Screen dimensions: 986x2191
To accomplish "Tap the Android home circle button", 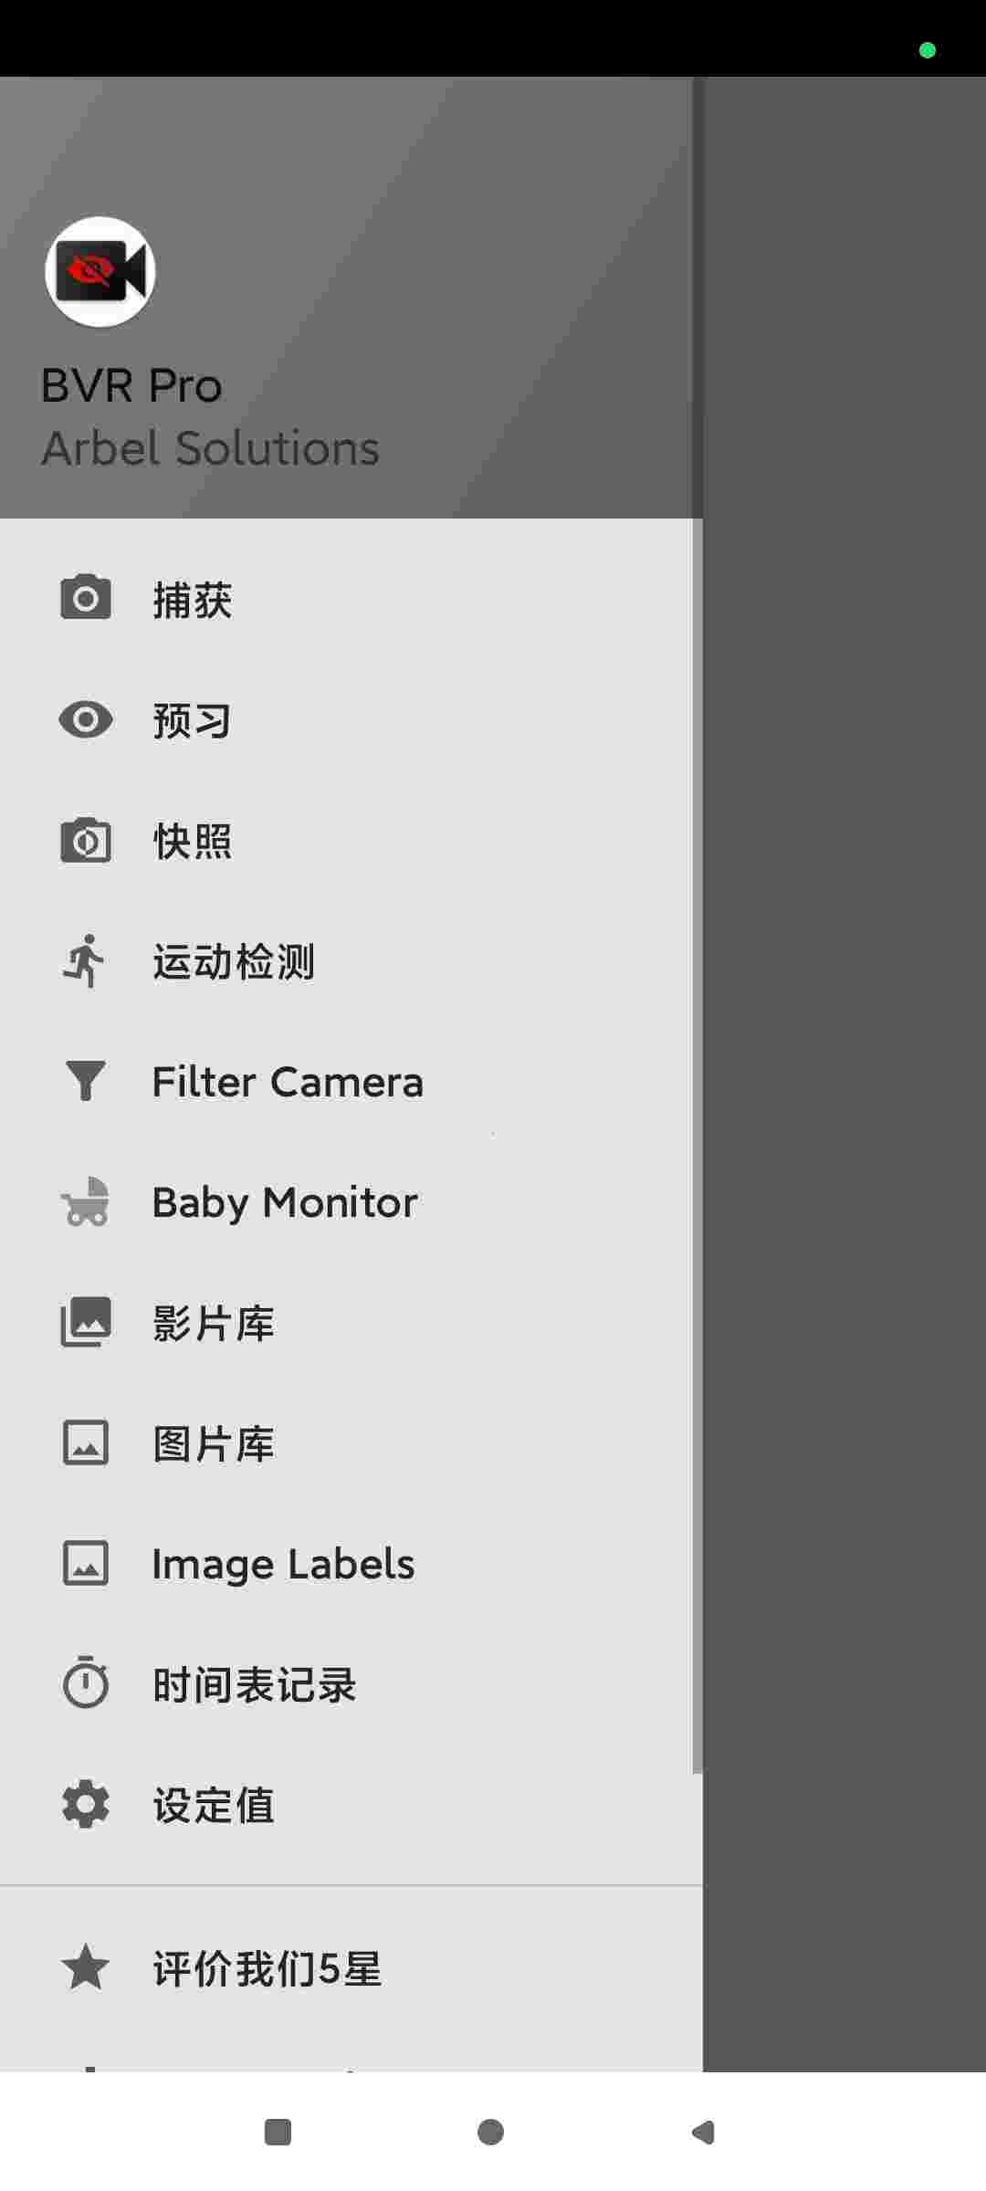I will (x=491, y=2132).
